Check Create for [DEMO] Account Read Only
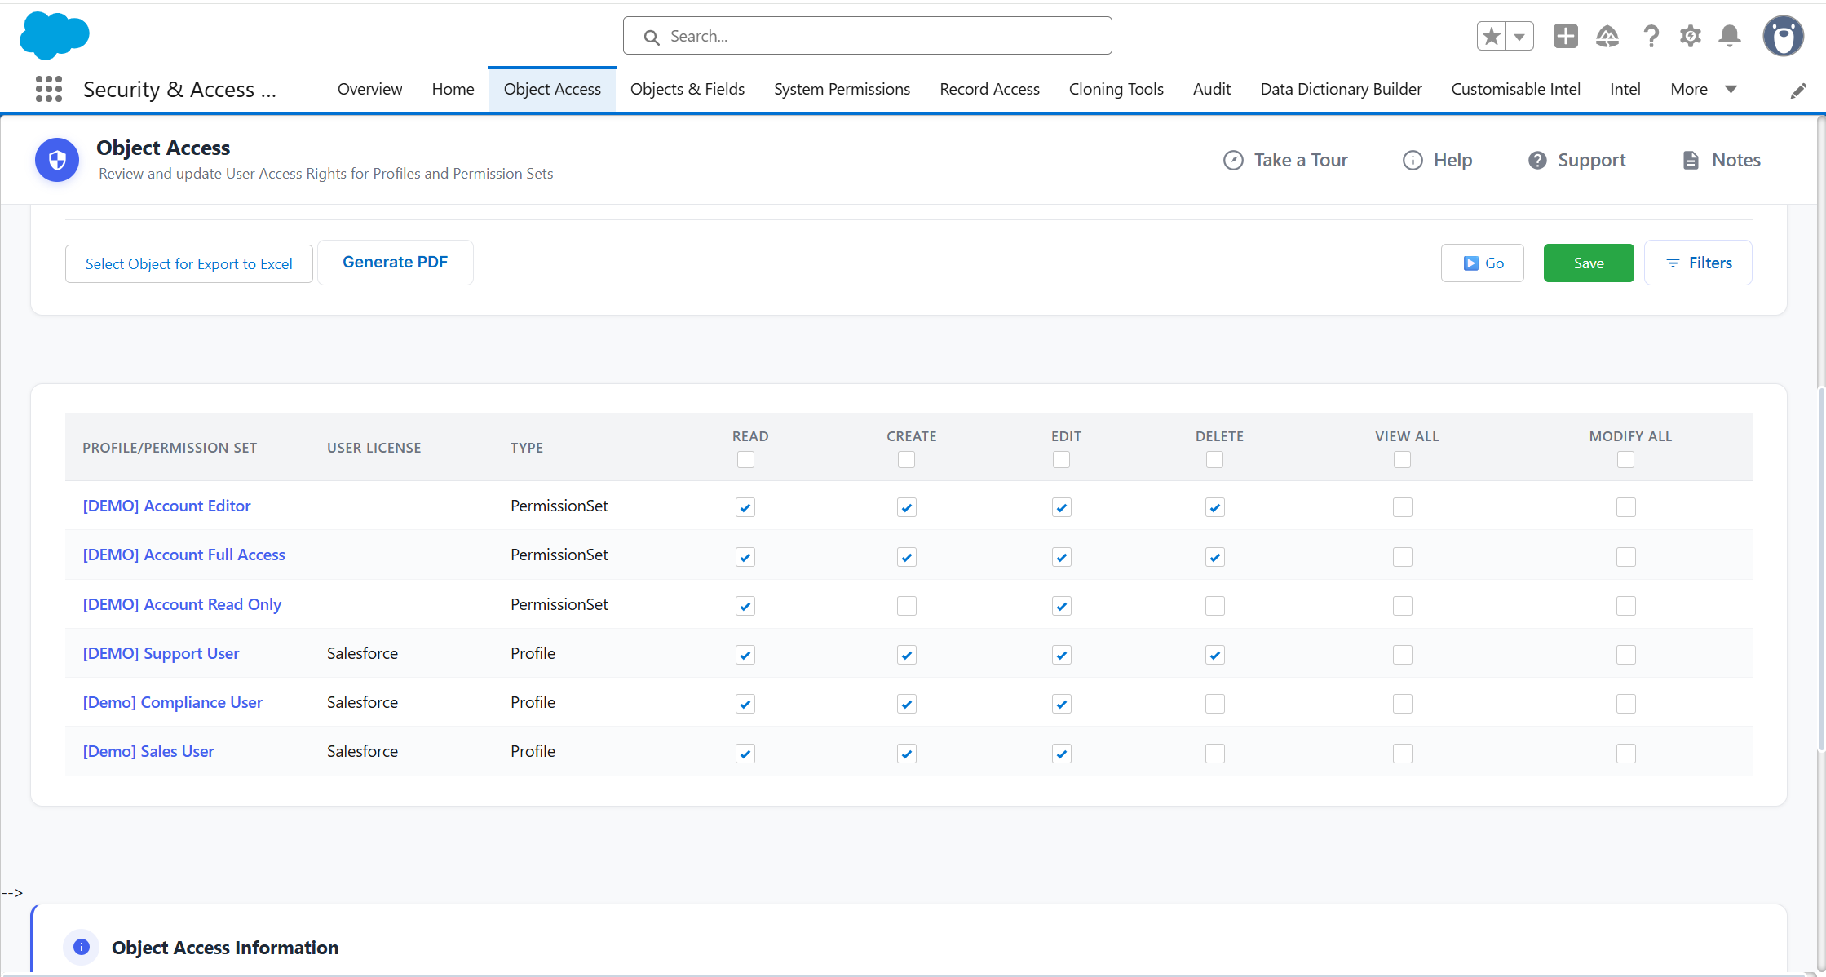1826x977 pixels. [x=907, y=606]
